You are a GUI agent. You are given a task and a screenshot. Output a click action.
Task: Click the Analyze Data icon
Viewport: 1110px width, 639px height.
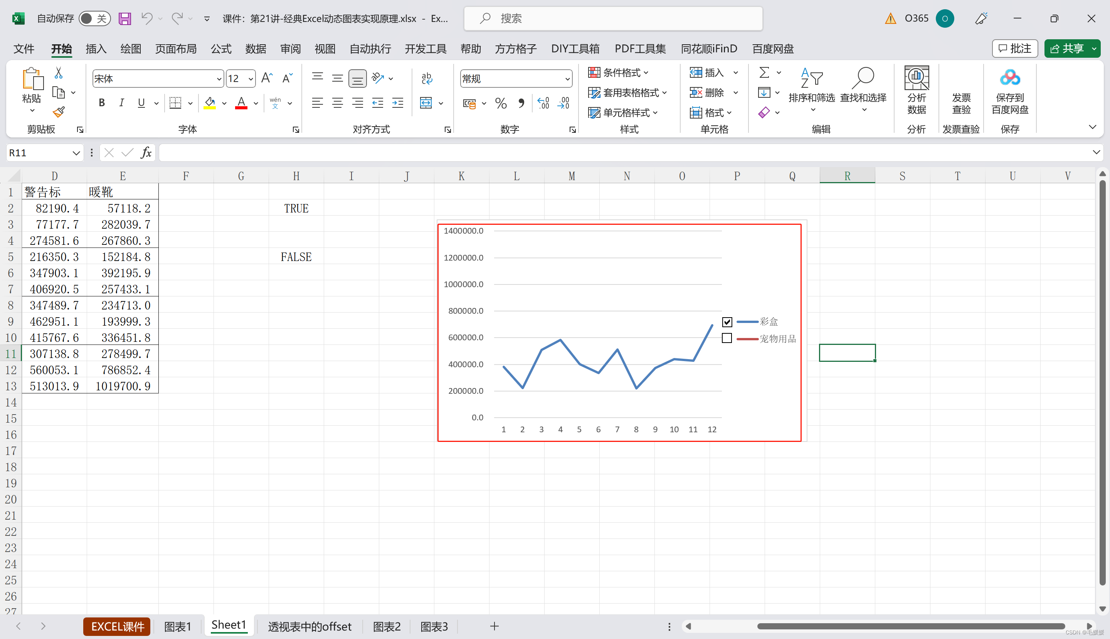[x=917, y=90]
